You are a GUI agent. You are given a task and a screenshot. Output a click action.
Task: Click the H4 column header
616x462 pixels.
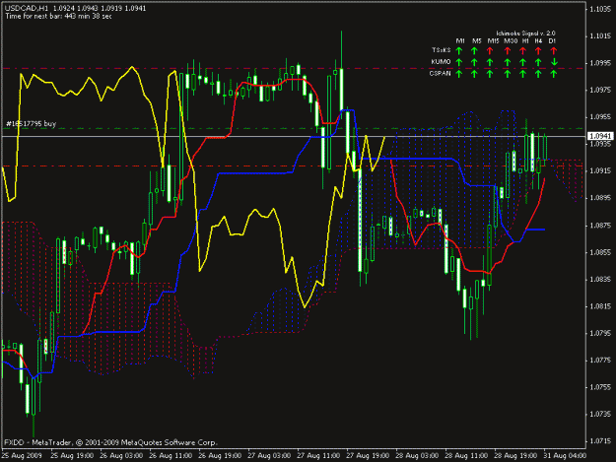(x=538, y=40)
